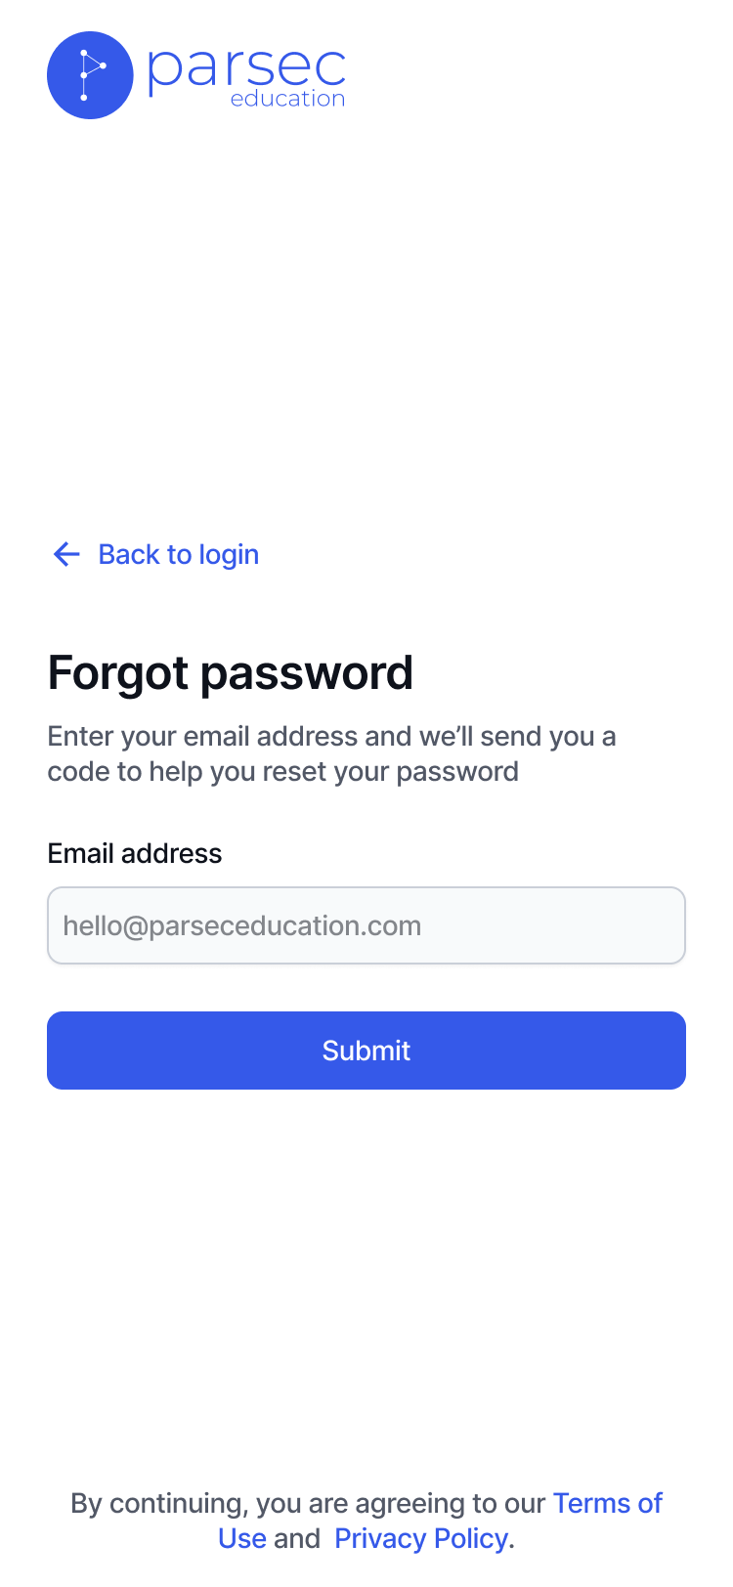Click the word "Use" in the footer link
The width and height of the screenshot is (733, 1587).
click(242, 1538)
